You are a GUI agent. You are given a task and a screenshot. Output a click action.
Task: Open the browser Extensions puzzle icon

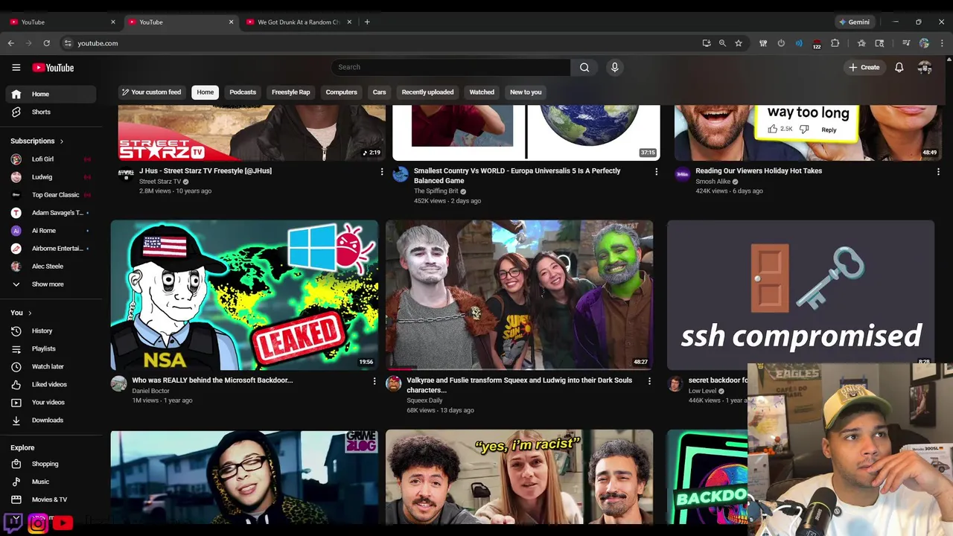pyautogui.click(x=835, y=43)
